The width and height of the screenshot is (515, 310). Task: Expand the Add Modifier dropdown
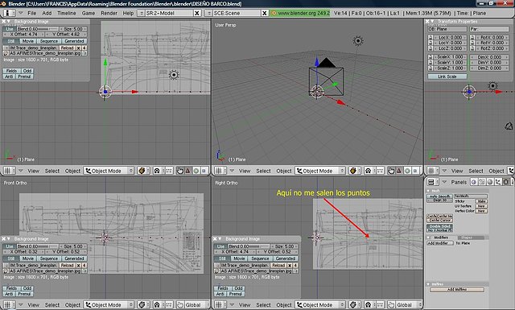440,243
